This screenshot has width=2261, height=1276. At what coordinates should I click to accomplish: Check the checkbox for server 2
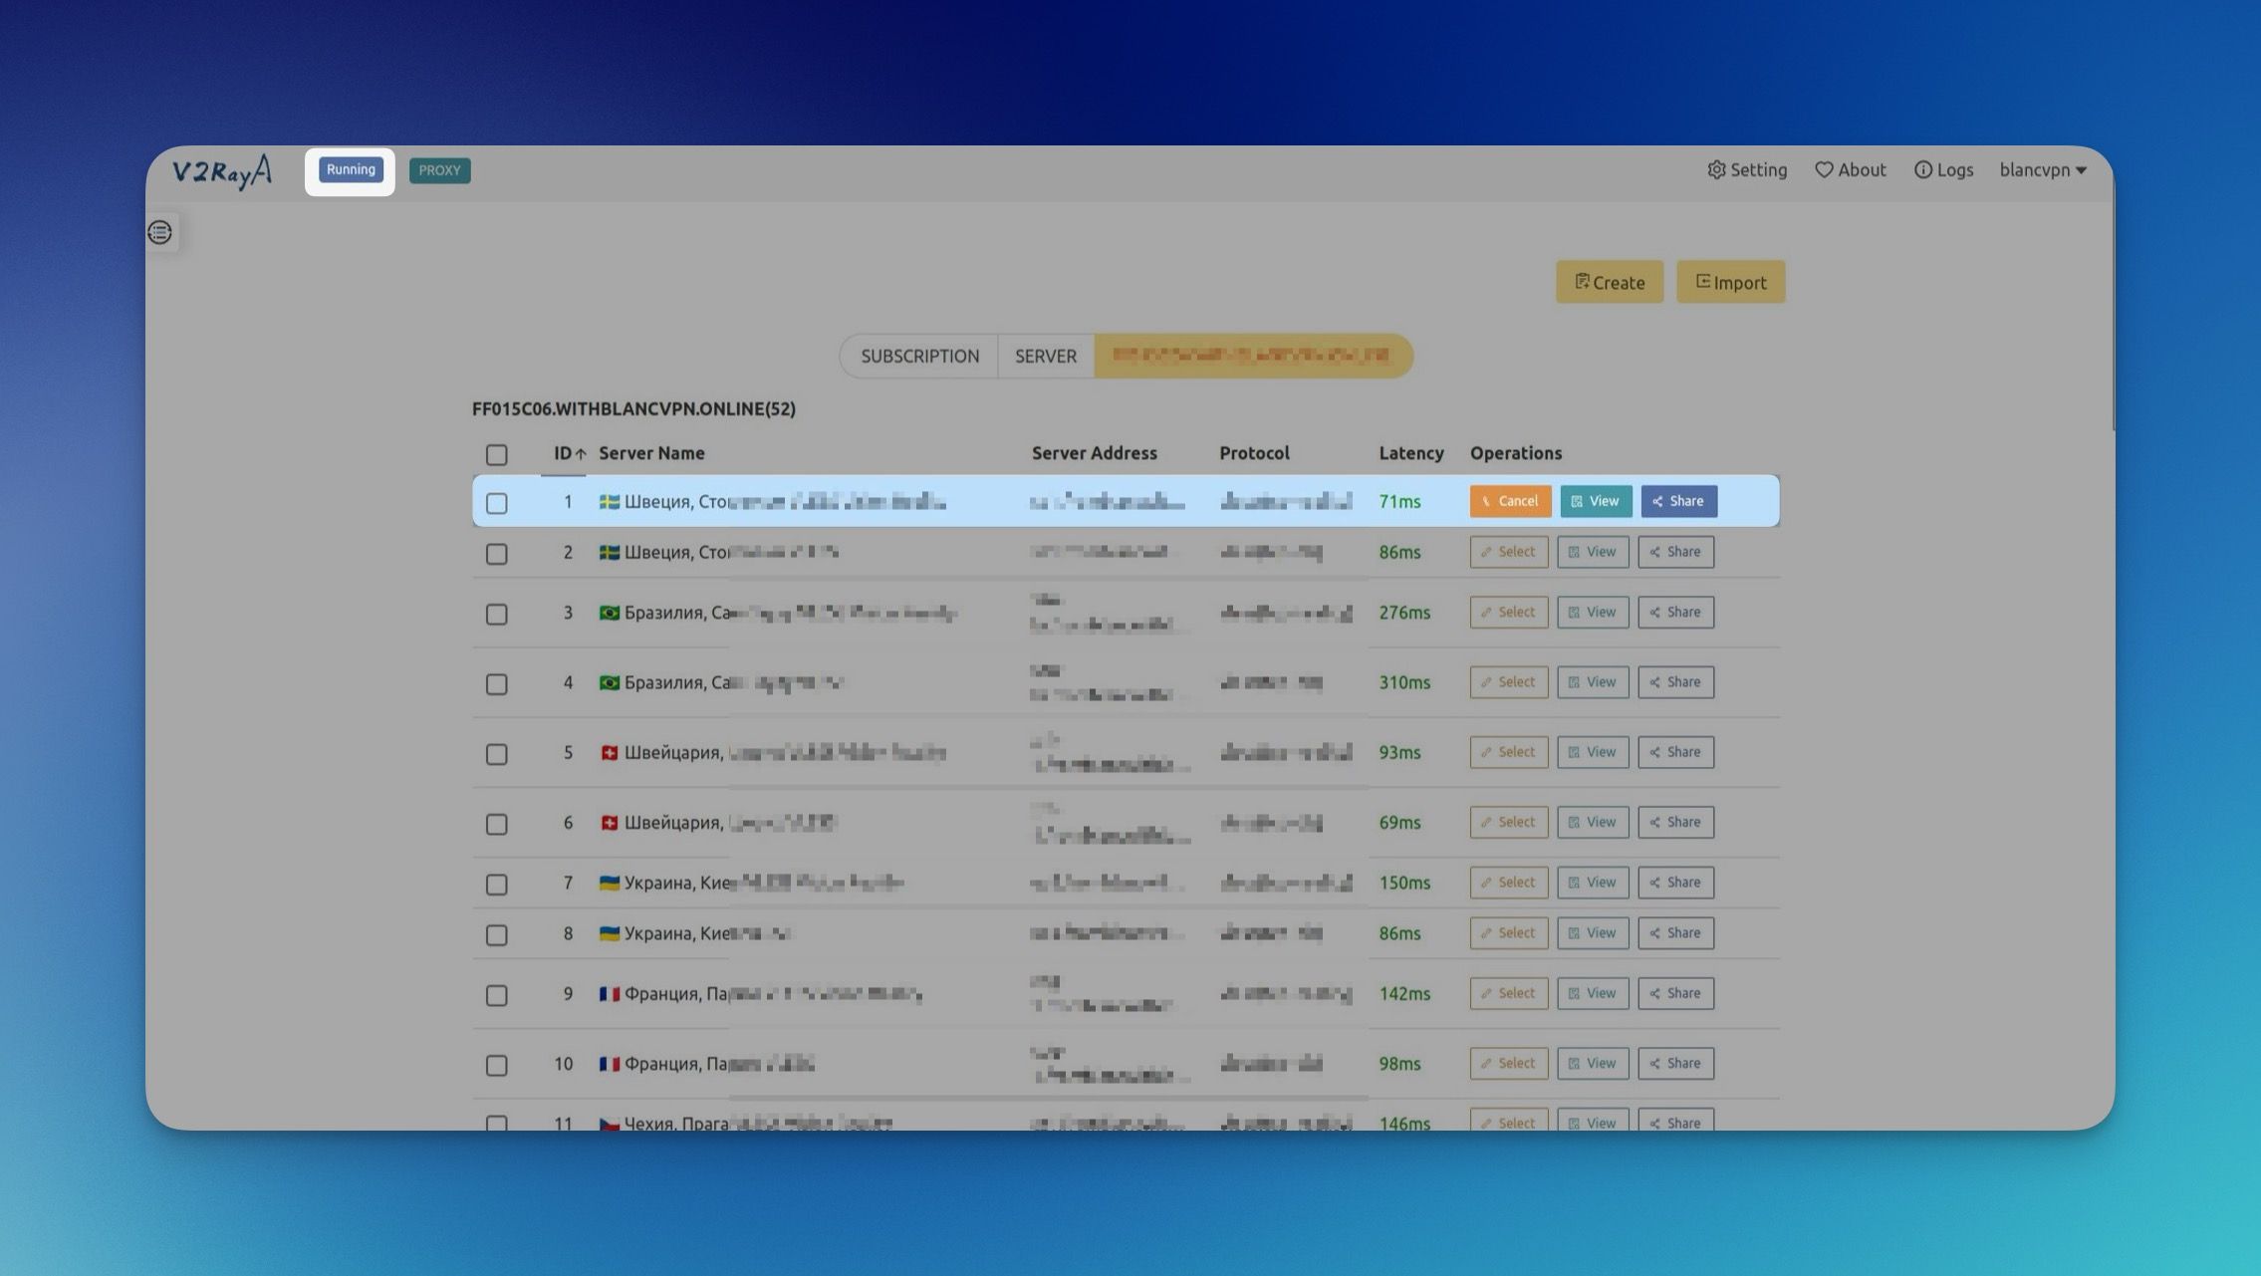coord(496,554)
